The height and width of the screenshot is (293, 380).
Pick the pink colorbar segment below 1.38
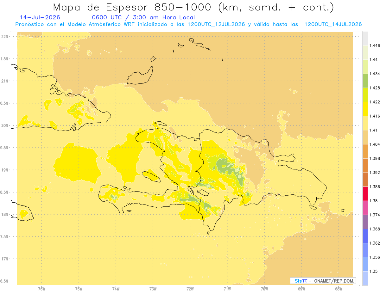[x=365, y=208]
